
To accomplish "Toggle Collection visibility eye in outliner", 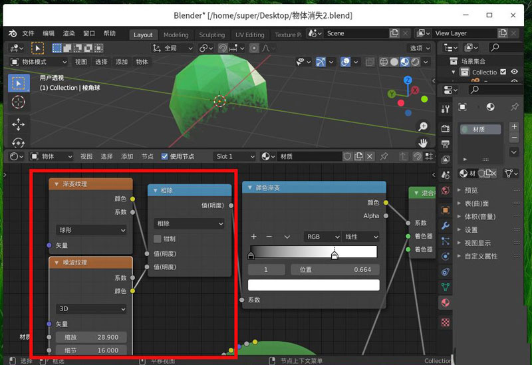I will (x=513, y=72).
